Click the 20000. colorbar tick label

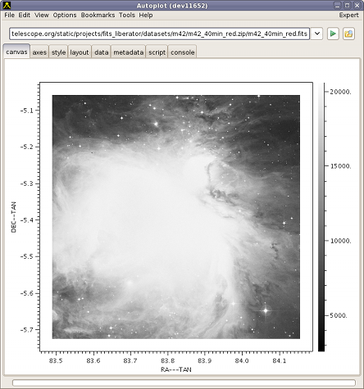(340, 92)
